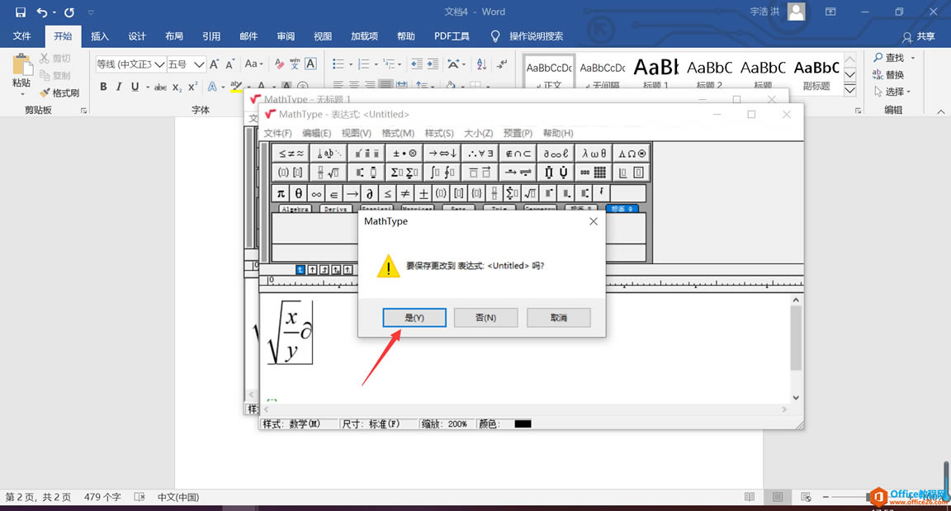Open the summation templates palette
The image size is (951, 511).
point(406,172)
